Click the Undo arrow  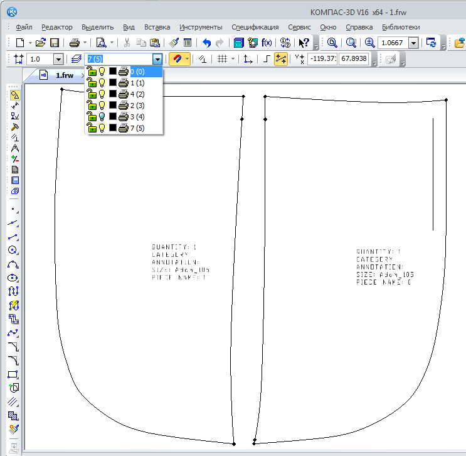coord(206,43)
